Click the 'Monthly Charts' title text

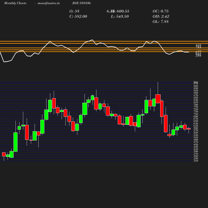click(15, 3)
